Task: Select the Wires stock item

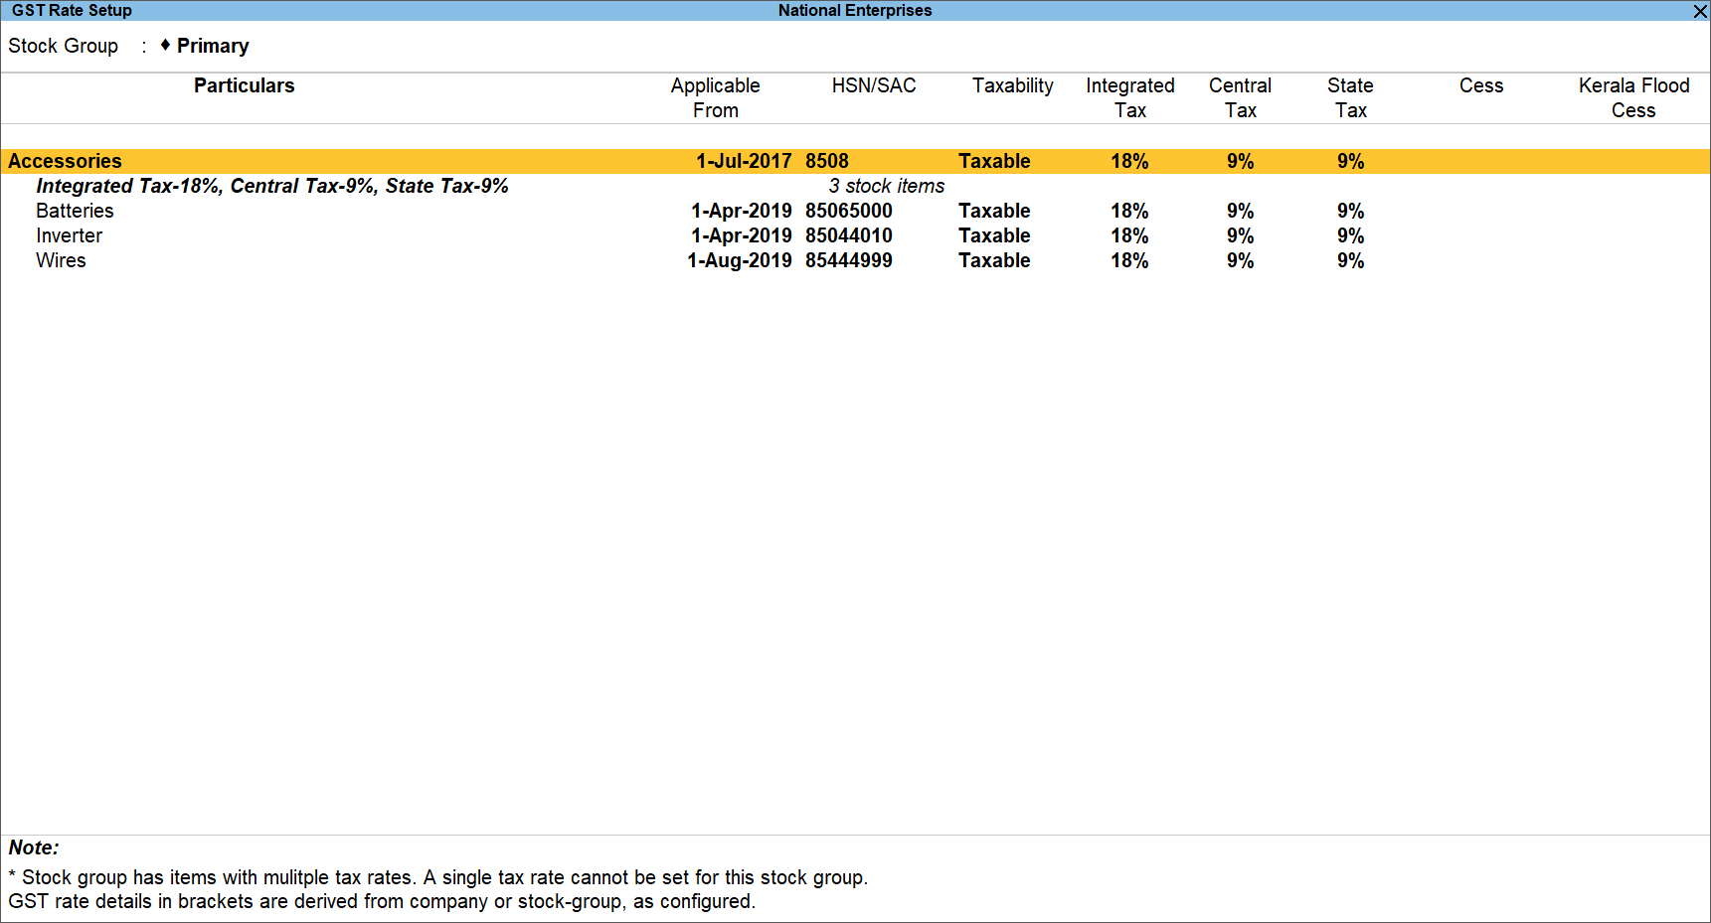Action: [x=61, y=260]
